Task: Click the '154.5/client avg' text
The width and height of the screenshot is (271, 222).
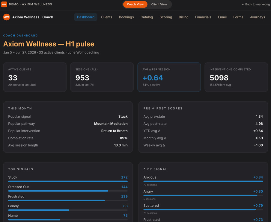Action: pyautogui.click(x=220, y=85)
